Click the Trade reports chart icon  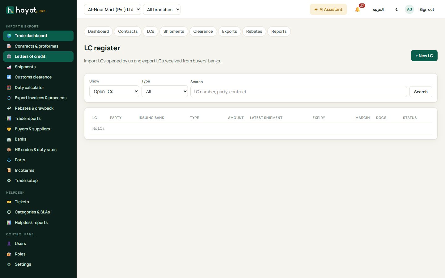pyautogui.click(x=9, y=119)
